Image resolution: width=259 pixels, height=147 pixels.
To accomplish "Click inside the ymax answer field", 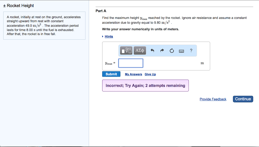I will coord(131,63).
